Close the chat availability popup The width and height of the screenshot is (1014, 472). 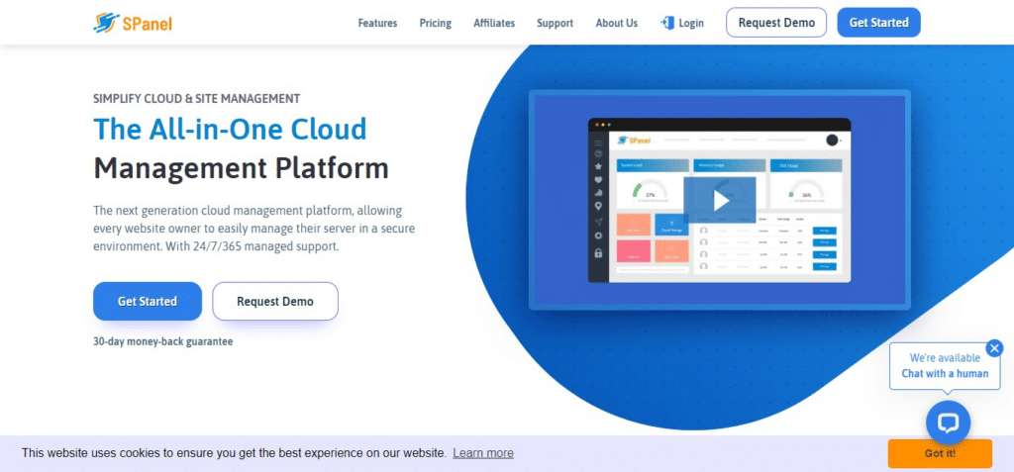[994, 348]
